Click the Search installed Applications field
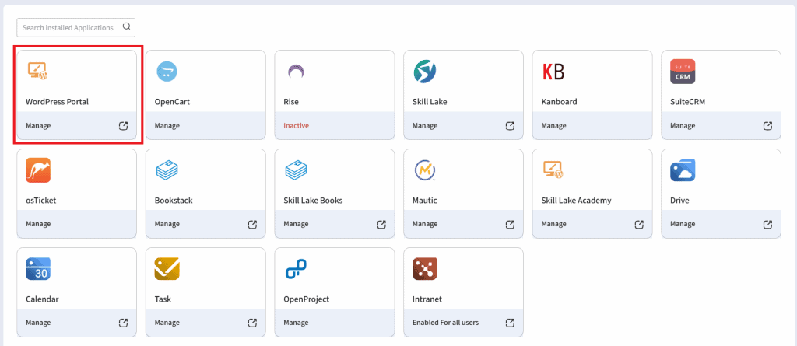Screen dimensions: 797x346 [68, 27]
